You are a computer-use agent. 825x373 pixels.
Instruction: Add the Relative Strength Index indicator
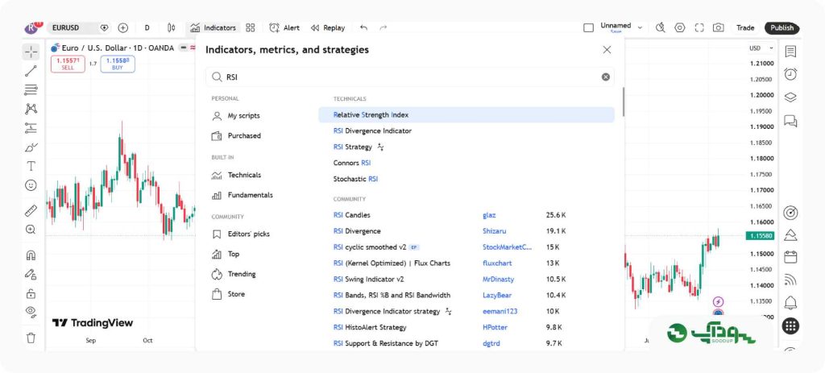466,114
